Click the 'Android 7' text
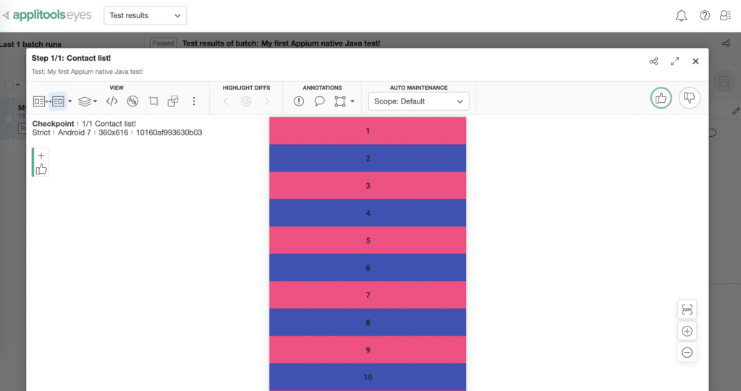 [75, 133]
